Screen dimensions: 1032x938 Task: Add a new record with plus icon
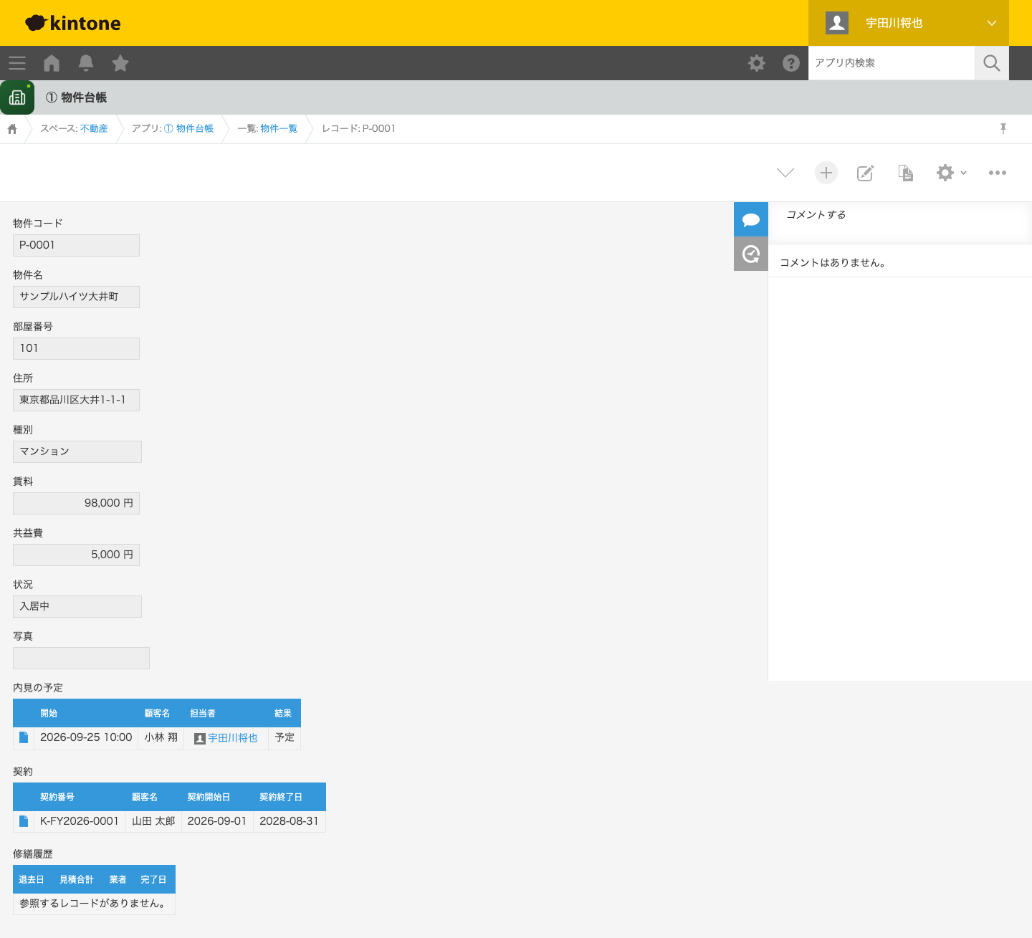coord(826,173)
